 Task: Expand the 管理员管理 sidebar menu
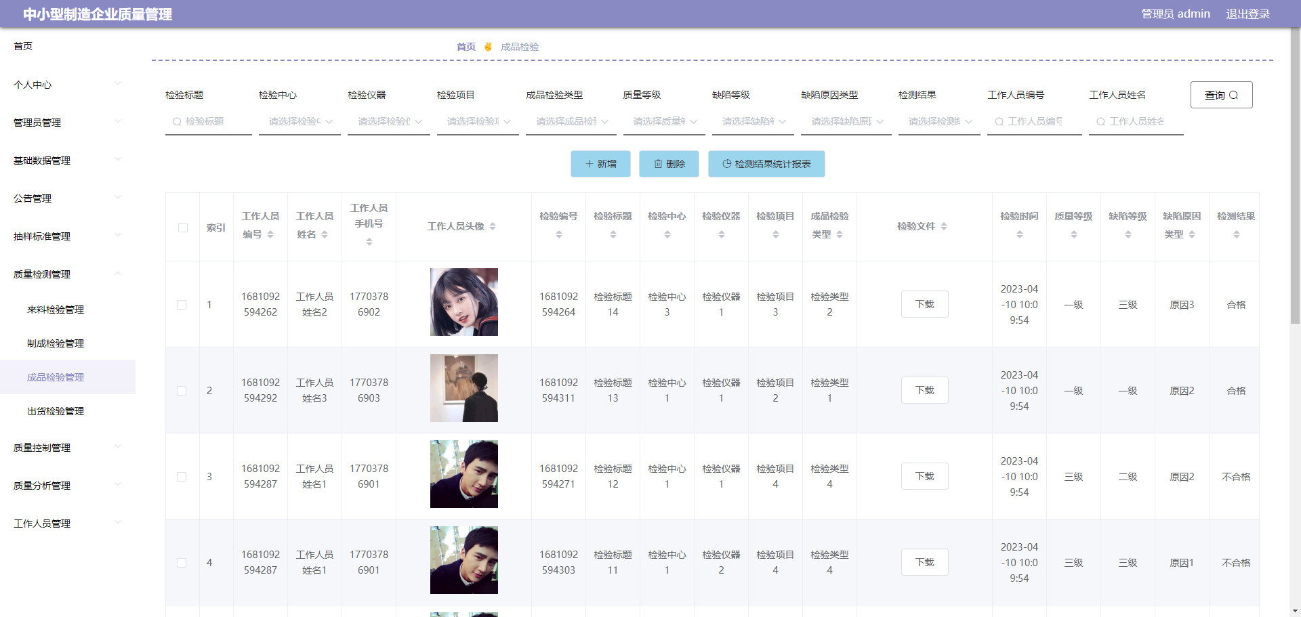(68, 123)
